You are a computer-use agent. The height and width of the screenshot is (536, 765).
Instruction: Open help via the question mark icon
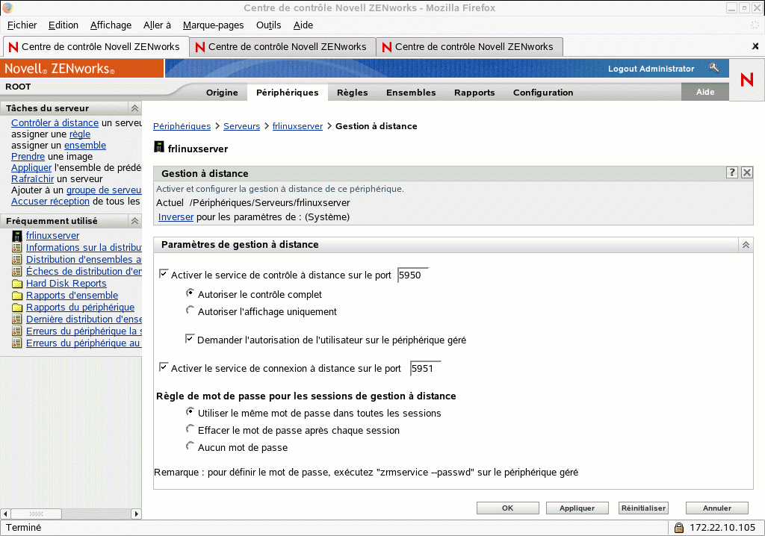click(732, 172)
